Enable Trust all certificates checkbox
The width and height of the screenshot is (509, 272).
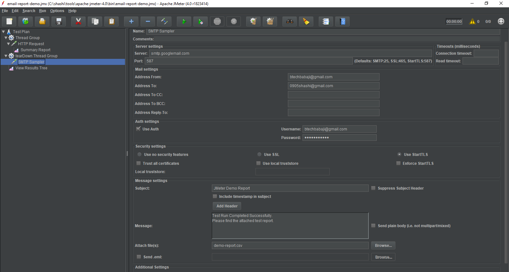tap(139, 163)
